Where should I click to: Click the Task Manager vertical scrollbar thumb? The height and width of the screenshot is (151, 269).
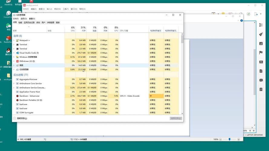(182, 39)
